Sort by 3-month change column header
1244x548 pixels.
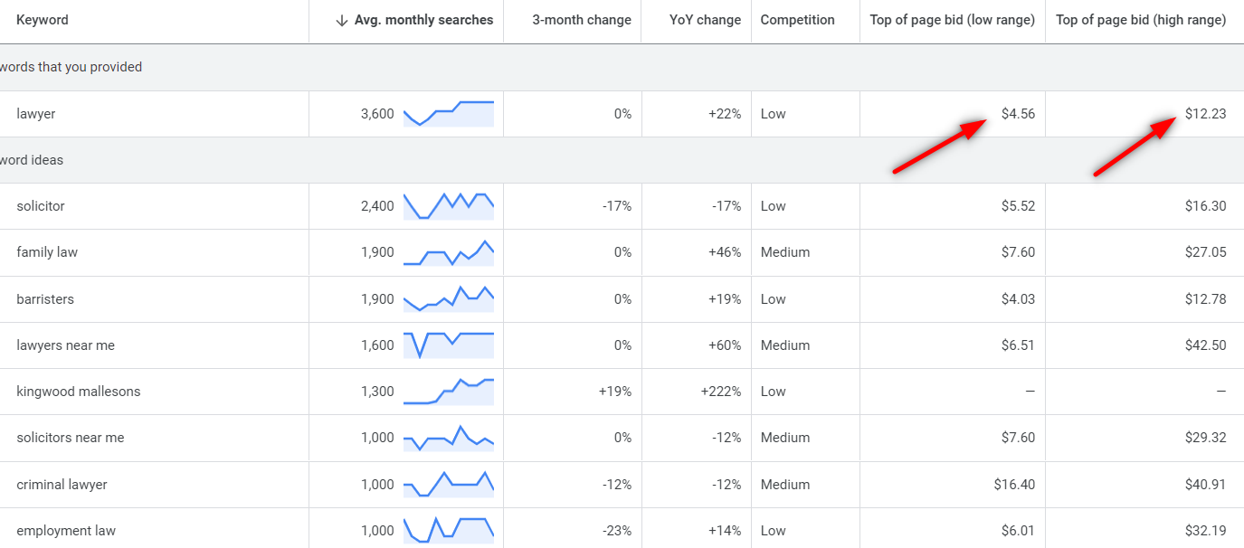[582, 20]
